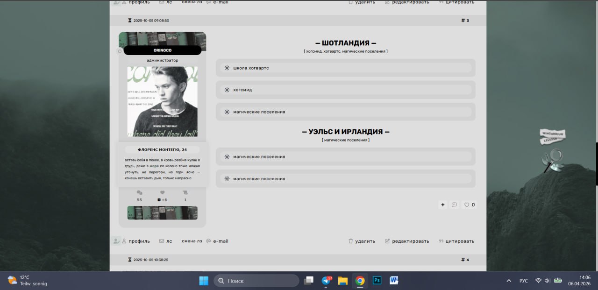Open File Explorer from the taskbar

point(343,281)
